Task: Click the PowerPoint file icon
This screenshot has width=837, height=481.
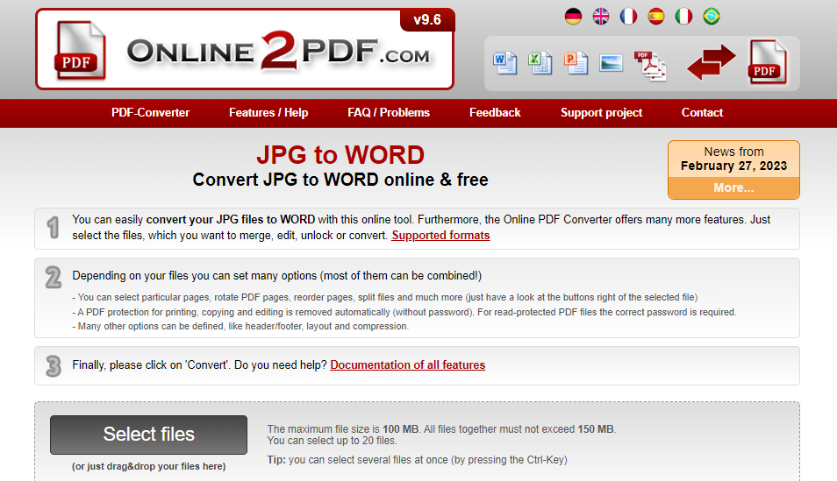Action: pyautogui.click(x=576, y=63)
